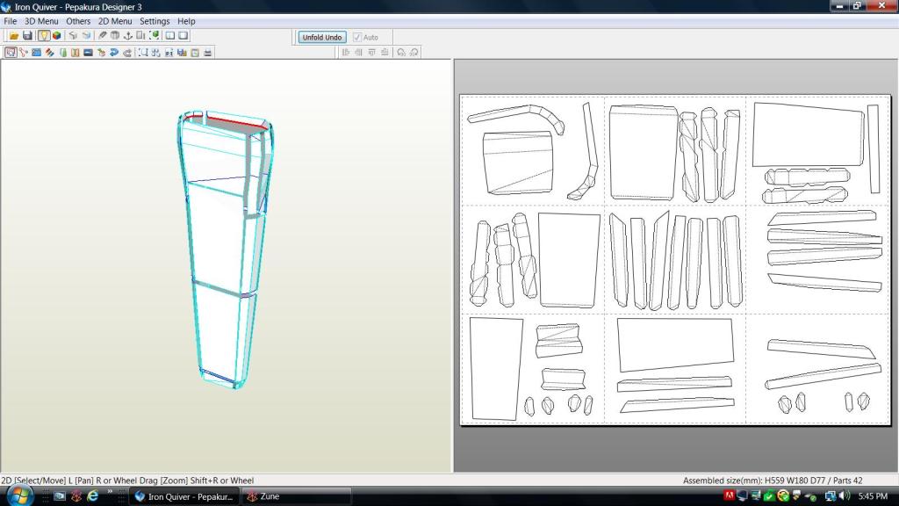
Task: Open the 3D Menu
Action: pos(41,21)
